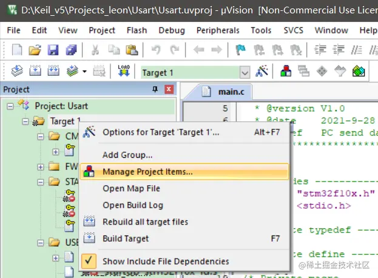
Task: Choose Open Map File
Action: (184, 188)
